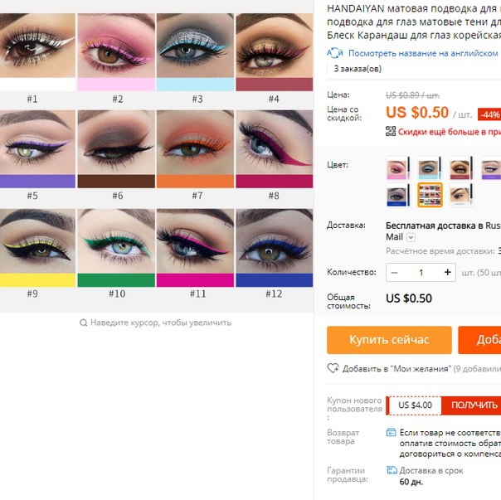Expand the shipping method dropdown arrow
This screenshot has width=501, height=500.
click(x=411, y=237)
